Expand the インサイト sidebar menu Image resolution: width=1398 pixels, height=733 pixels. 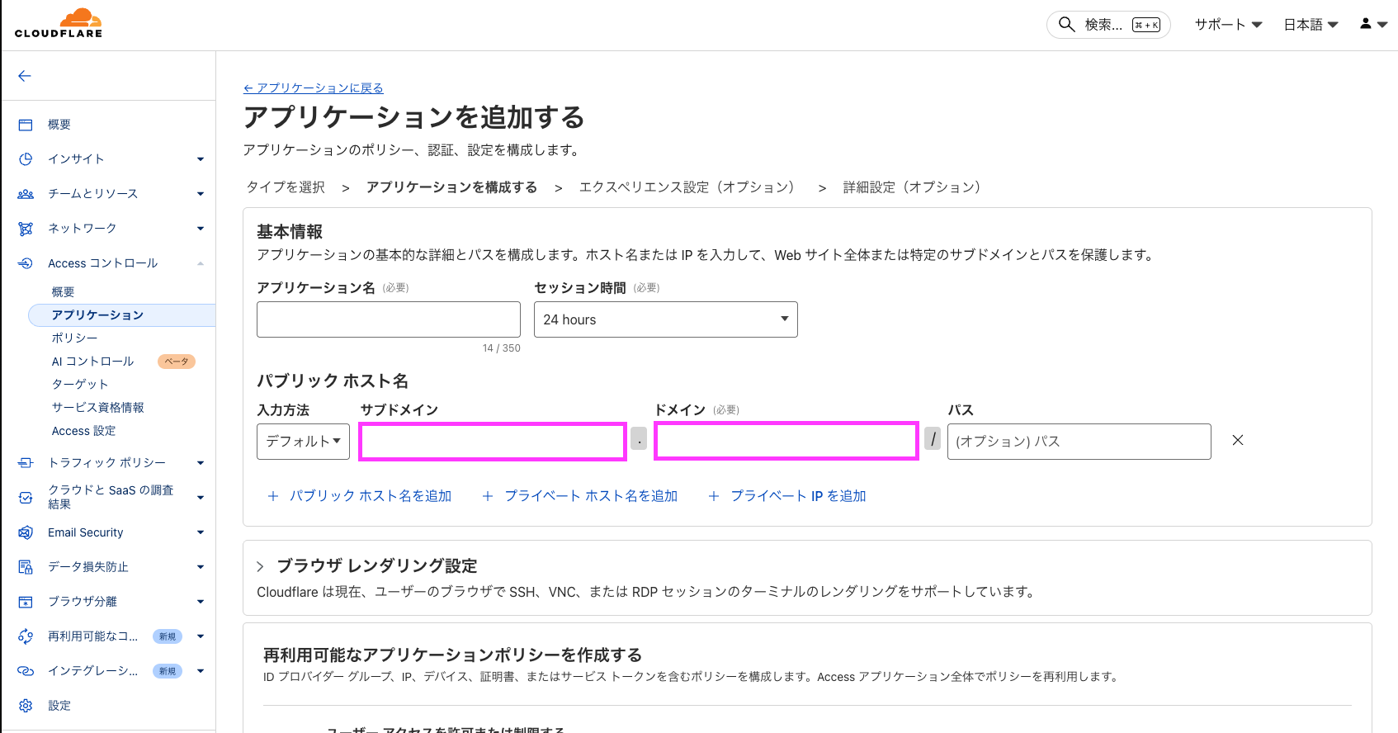tap(201, 159)
